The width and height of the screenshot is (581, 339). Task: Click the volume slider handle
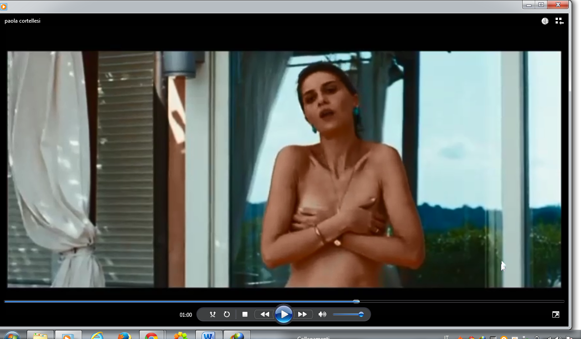(x=361, y=314)
